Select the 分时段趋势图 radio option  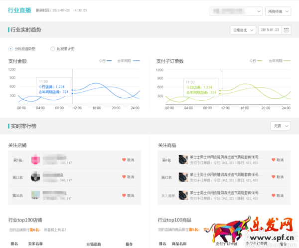tap(11, 48)
